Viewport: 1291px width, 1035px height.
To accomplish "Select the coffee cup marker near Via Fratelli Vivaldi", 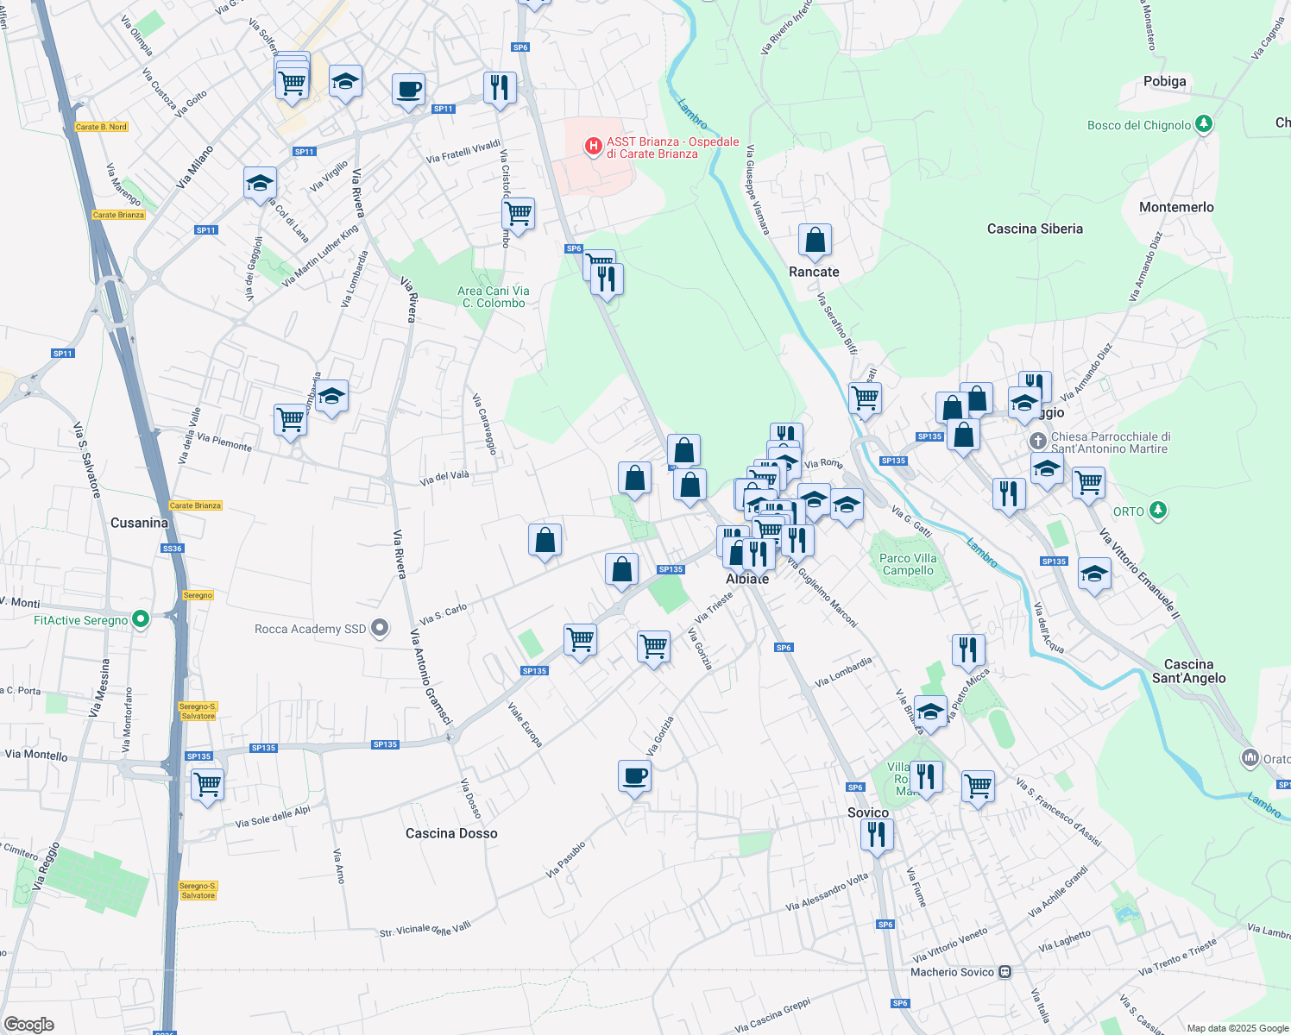I will tap(407, 90).
